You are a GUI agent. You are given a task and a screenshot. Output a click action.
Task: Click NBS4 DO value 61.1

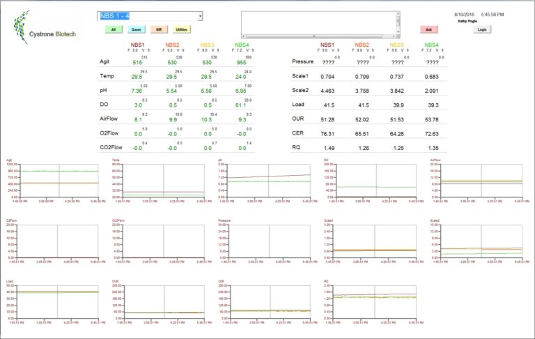pos(241,105)
